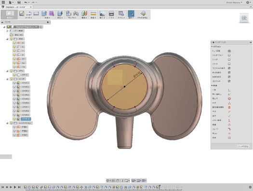Apply the Collinear constraint icon

pyautogui.click(x=229, y=94)
